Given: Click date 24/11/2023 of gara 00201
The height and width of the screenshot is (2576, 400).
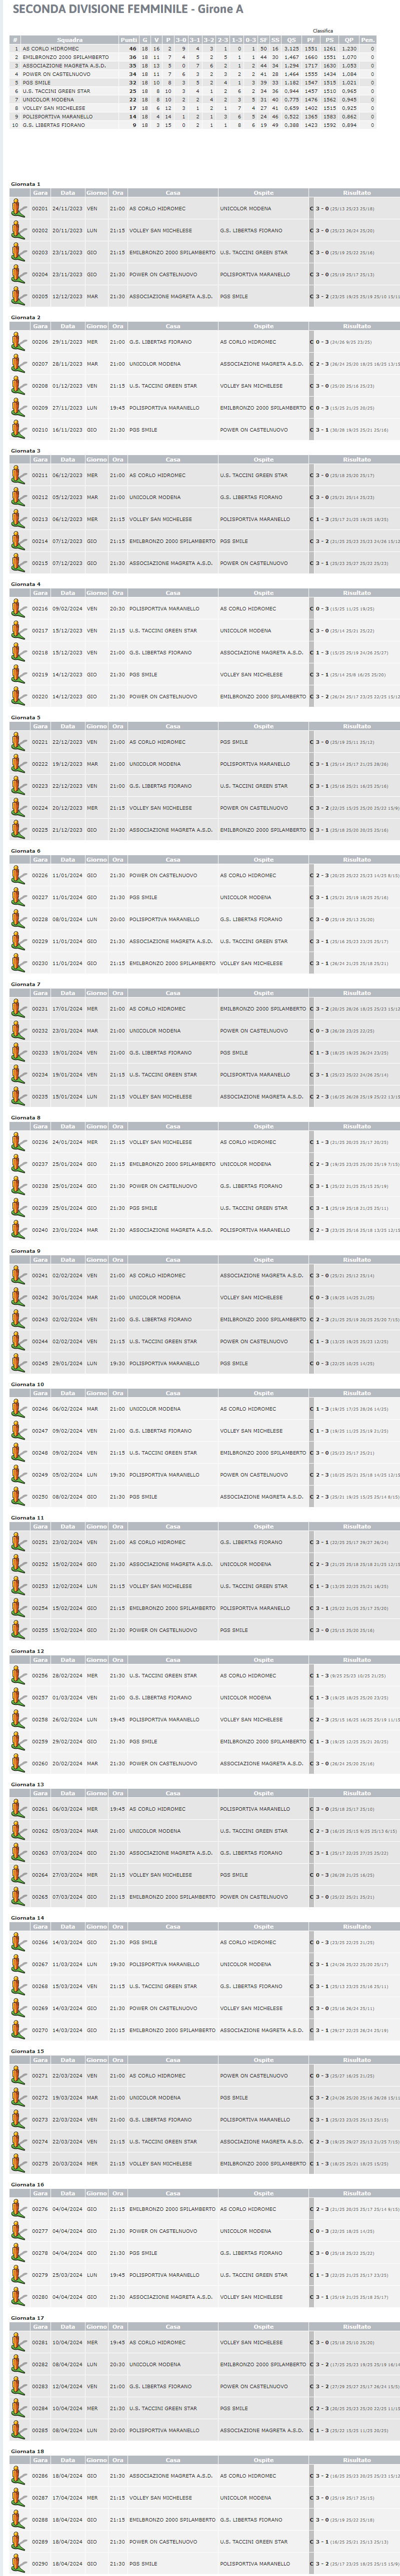Looking at the screenshot, I should point(67,209).
